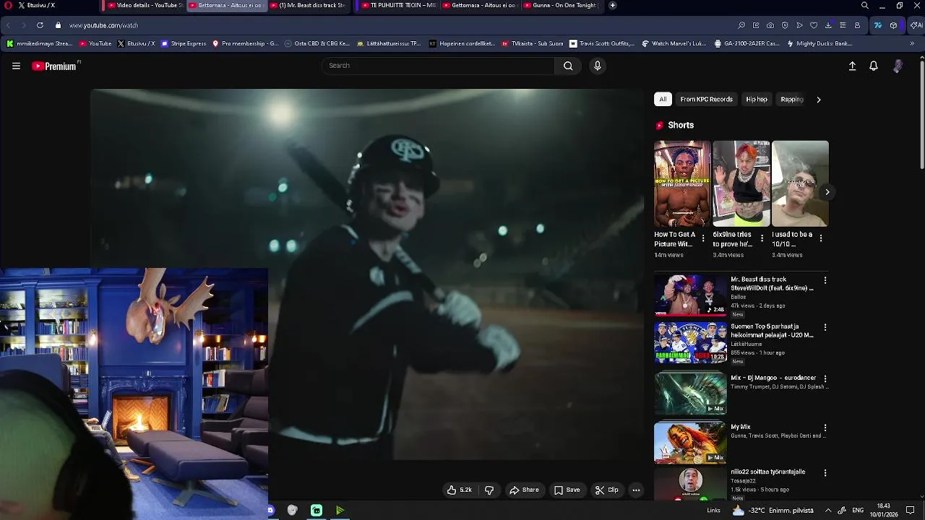Select the Hip hop chip
Screen dimensions: 925x520
click(757, 99)
